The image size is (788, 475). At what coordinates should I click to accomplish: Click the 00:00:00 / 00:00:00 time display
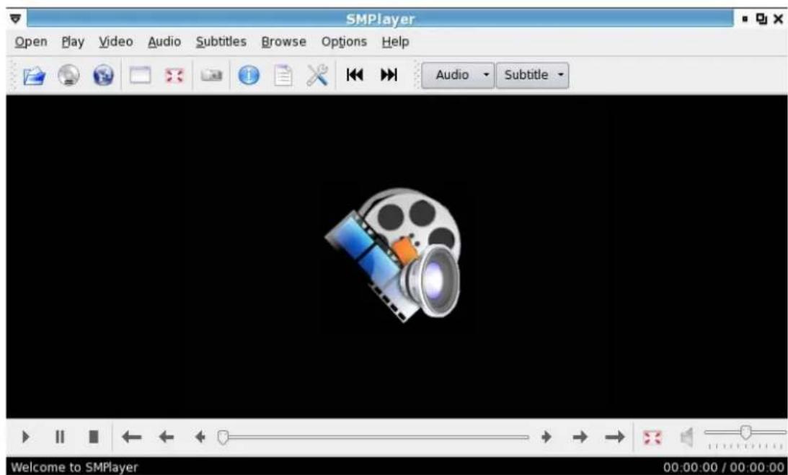724,468
